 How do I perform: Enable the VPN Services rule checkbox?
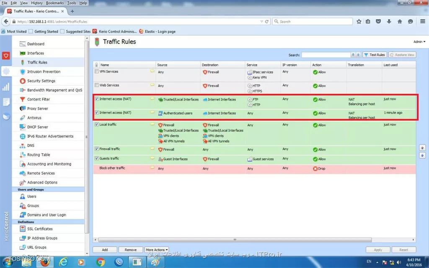(x=97, y=71)
